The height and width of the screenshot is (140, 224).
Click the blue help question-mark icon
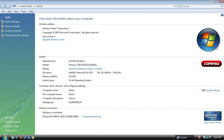click(x=222, y=15)
